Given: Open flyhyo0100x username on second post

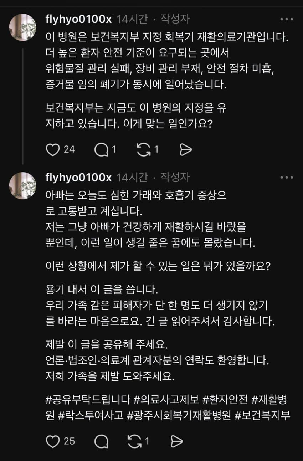Looking at the screenshot, I should point(79,177).
